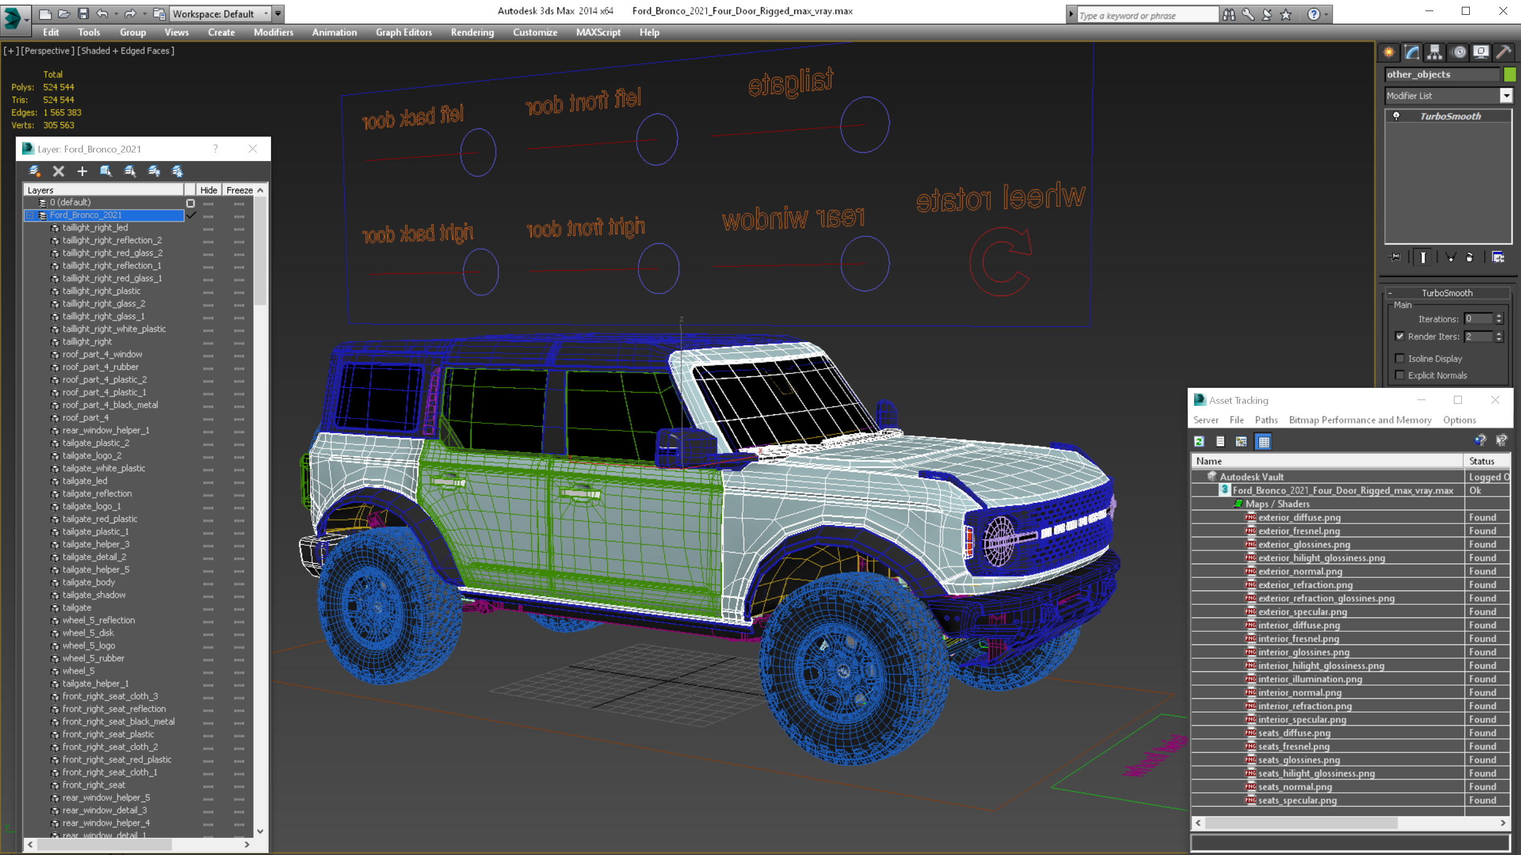Toggle Hide for roof_part_4_window row
The height and width of the screenshot is (855, 1521).
point(209,355)
